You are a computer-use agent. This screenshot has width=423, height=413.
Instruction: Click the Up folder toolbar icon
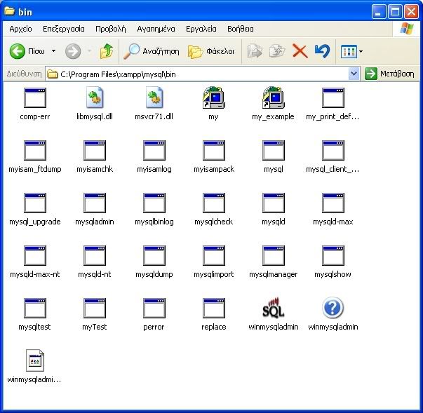pos(107,51)
